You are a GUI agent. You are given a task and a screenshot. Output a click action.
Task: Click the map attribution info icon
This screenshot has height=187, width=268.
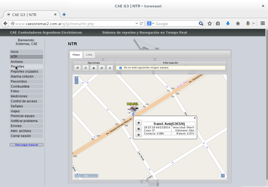coord(223,176)
